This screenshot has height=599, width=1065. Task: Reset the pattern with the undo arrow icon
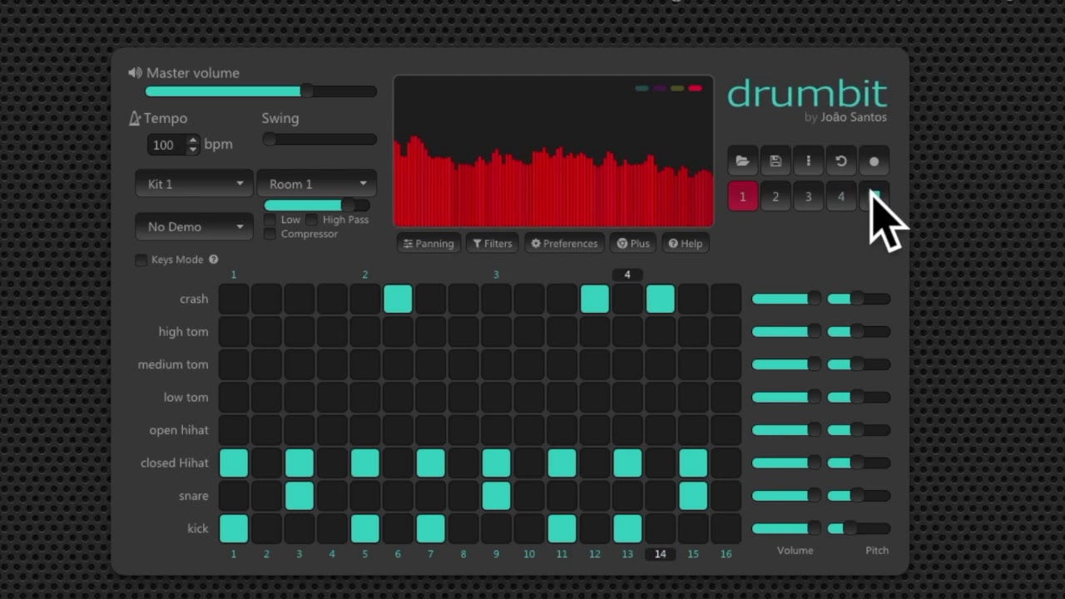coord(841,161)
